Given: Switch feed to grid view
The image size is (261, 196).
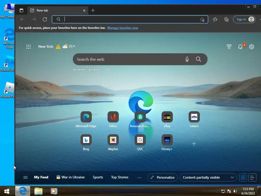Looking at the screenshot, I should (243, 178).
